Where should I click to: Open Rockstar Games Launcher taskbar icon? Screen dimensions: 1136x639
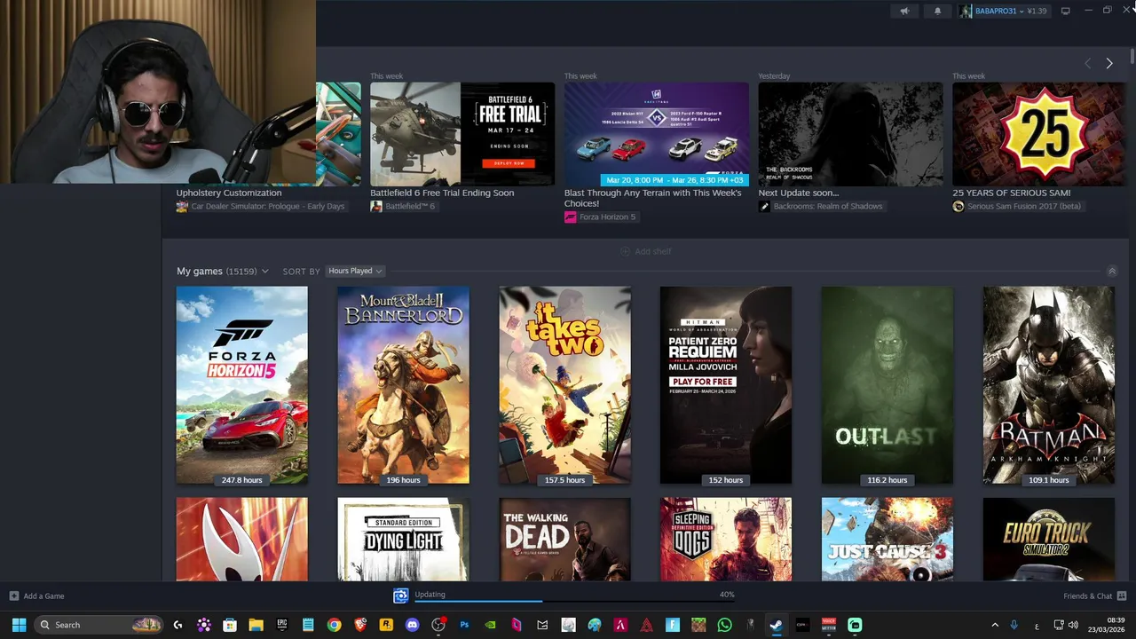[386, 625]
